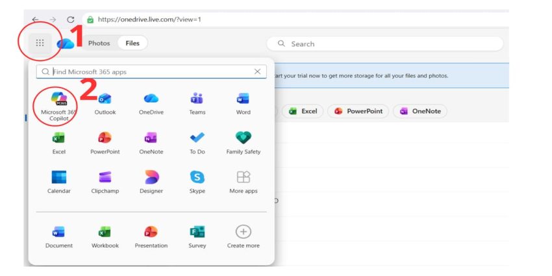Go forward using the browser forward arrow
552x276 pixels.
point(53,19)
